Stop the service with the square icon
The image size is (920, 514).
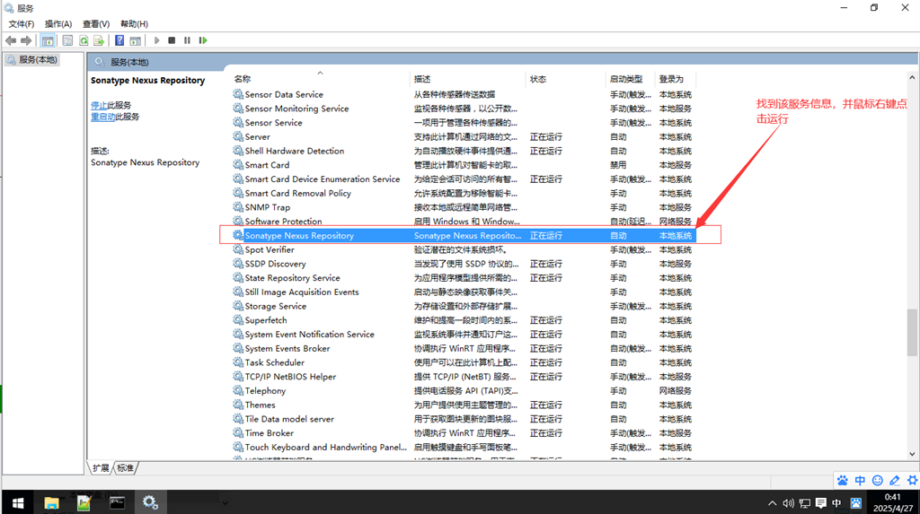click(172, 40)
